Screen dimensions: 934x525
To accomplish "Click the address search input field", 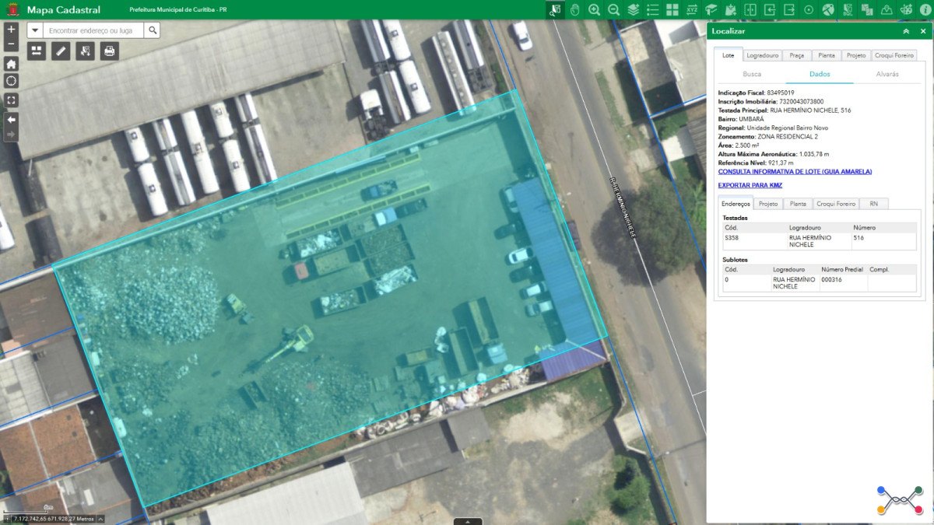I will click(x=94, y=30).
